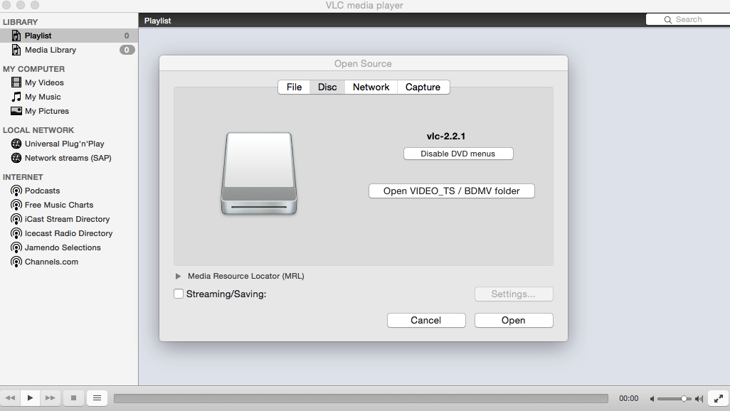This screenshot has height=411, width=730.
Task: Select Media Library in sidebar
Action: (x=69, y=50)
